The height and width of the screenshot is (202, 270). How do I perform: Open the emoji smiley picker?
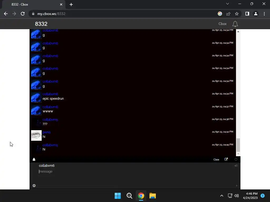click(x=34, y=185)
